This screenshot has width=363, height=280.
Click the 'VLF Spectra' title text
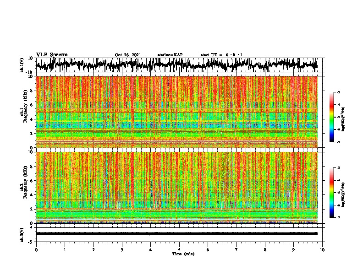(52, 55)
